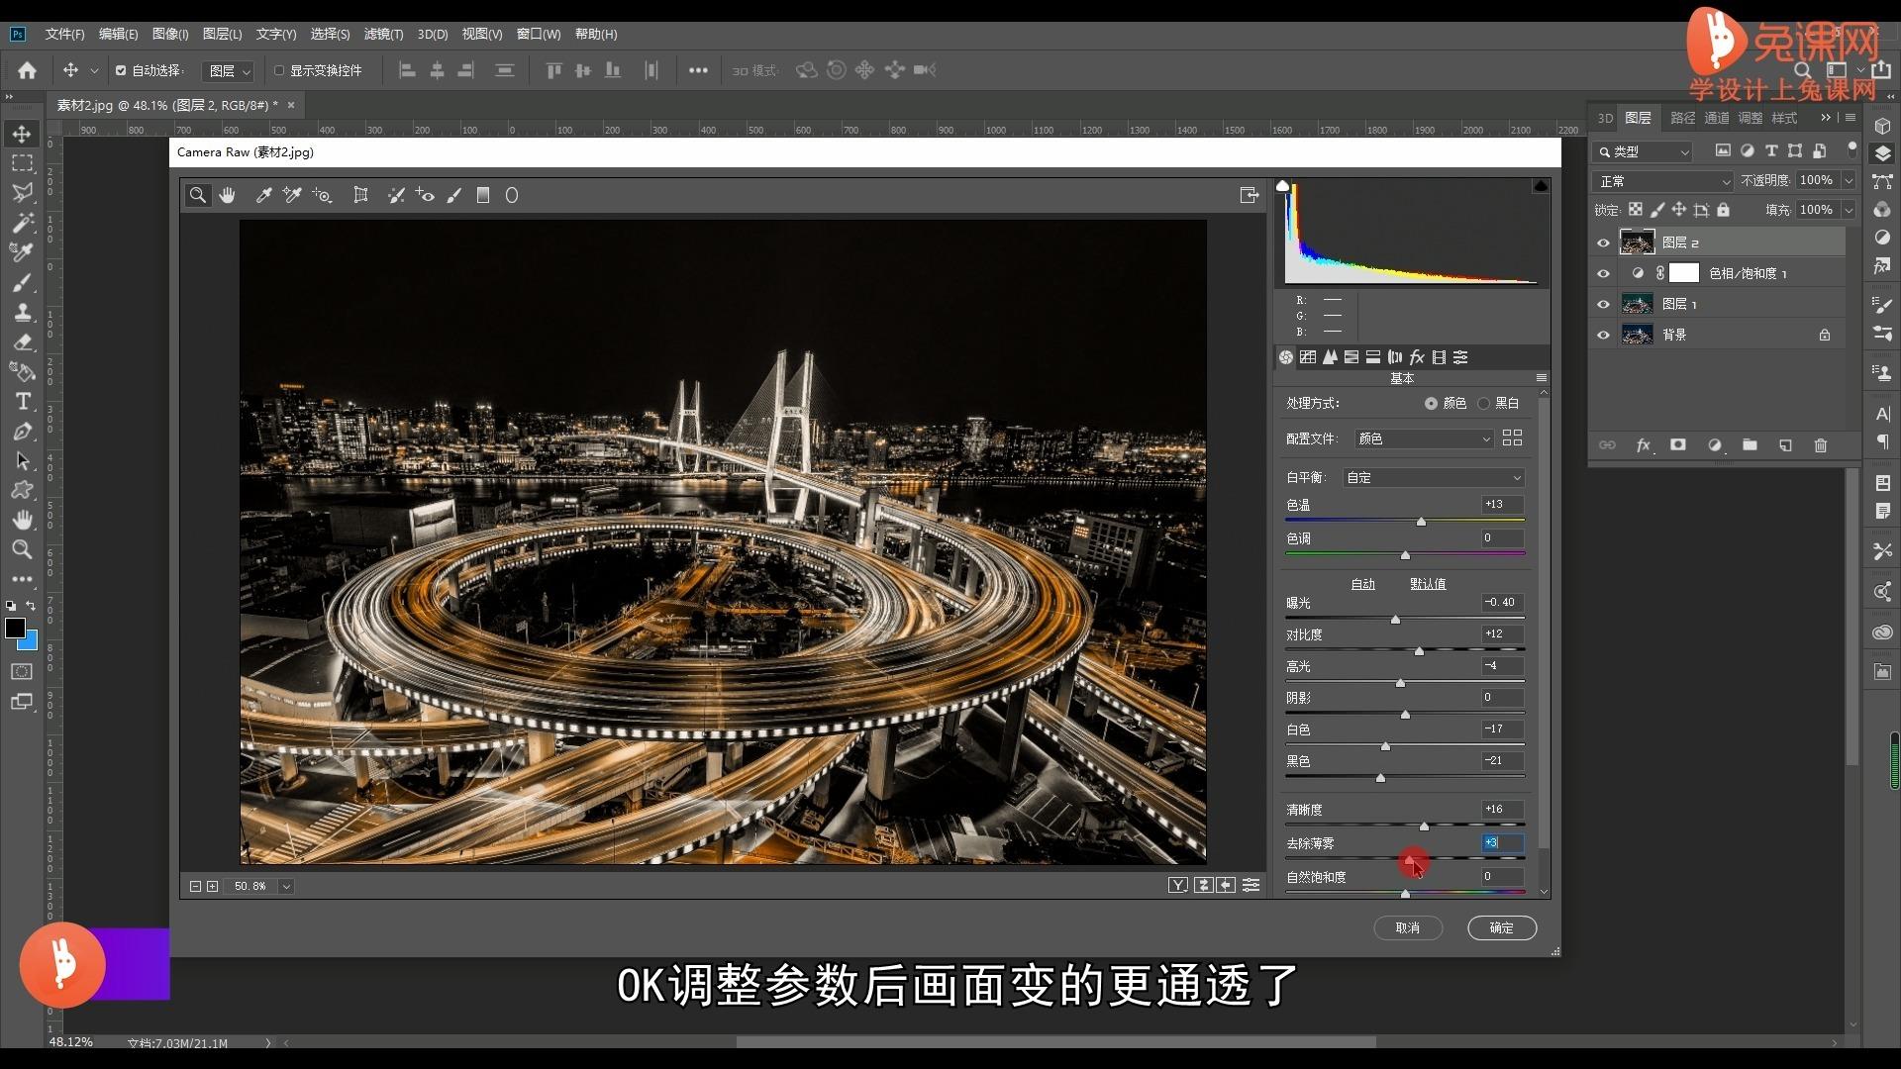Toggle before/after view with Y button
Screen dimensions: 1901x1069
[x=1177, y=885]
